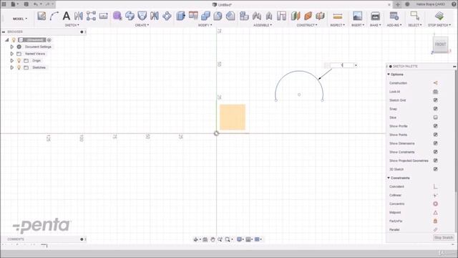The image size is (458, 258).
Task: Select the sketch Mirror tool
Action: (x=78, y=16)
